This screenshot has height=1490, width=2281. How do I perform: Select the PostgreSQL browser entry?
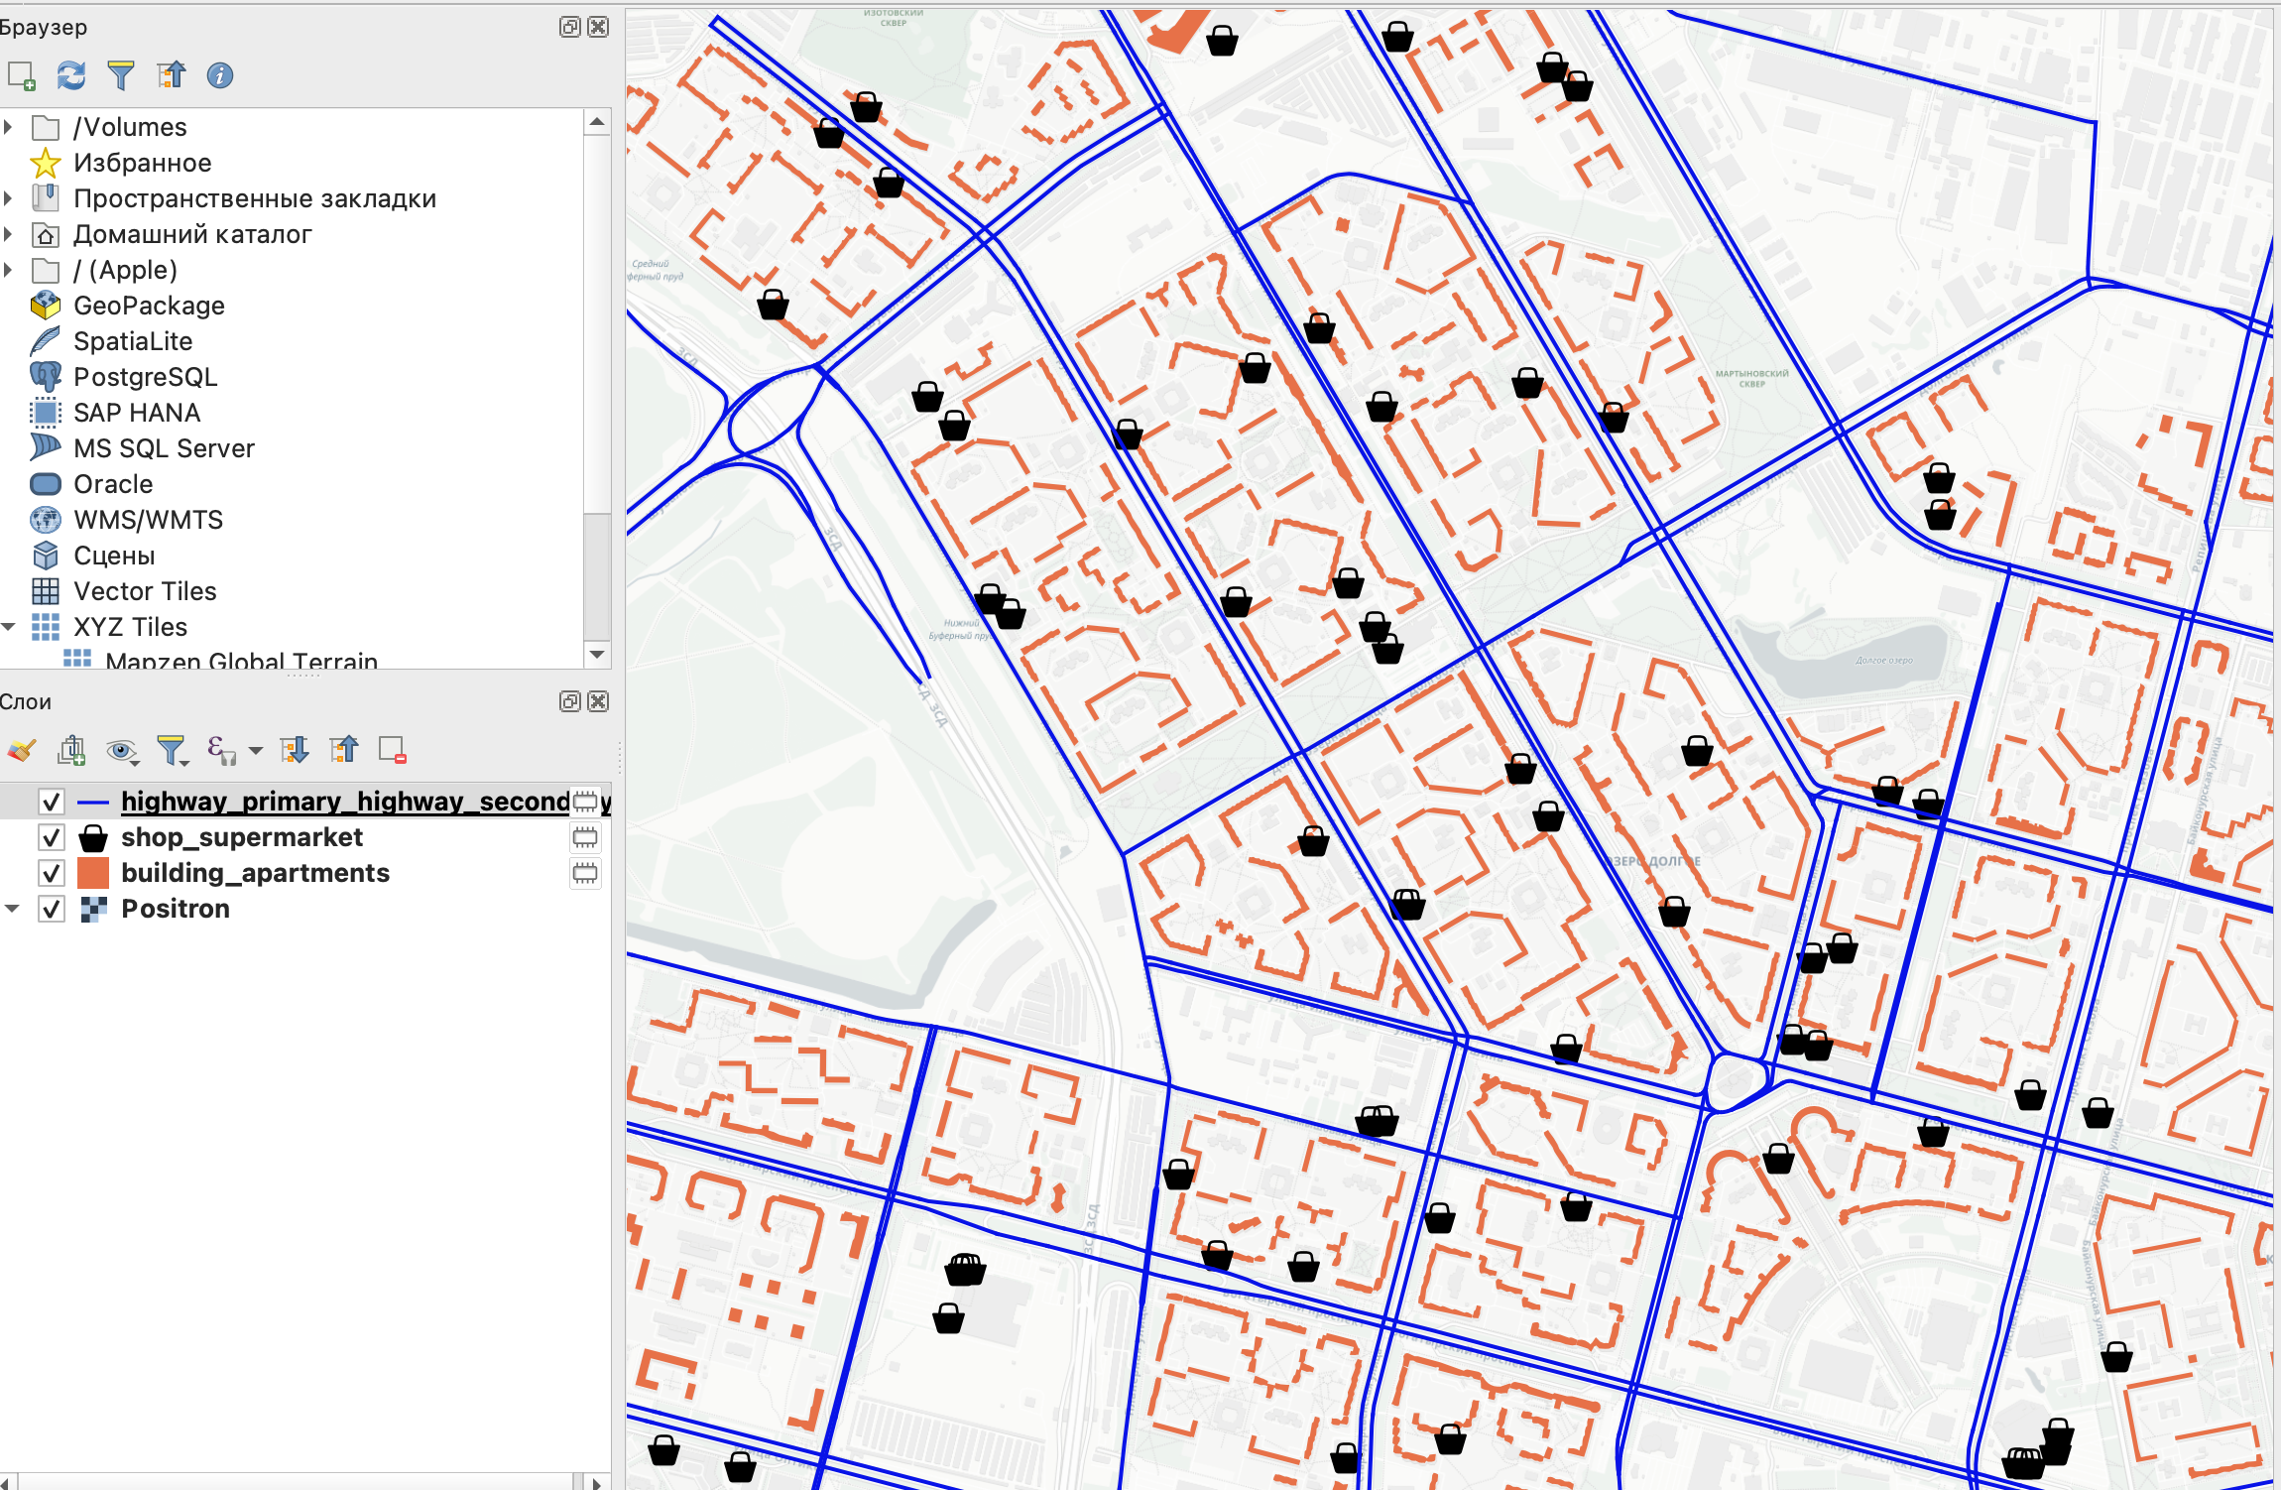[145, 377]
